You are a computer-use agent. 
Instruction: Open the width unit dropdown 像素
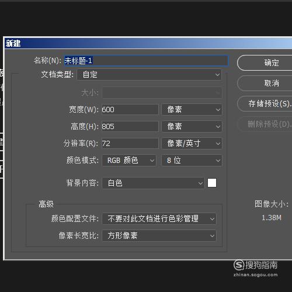coord(192,110)
